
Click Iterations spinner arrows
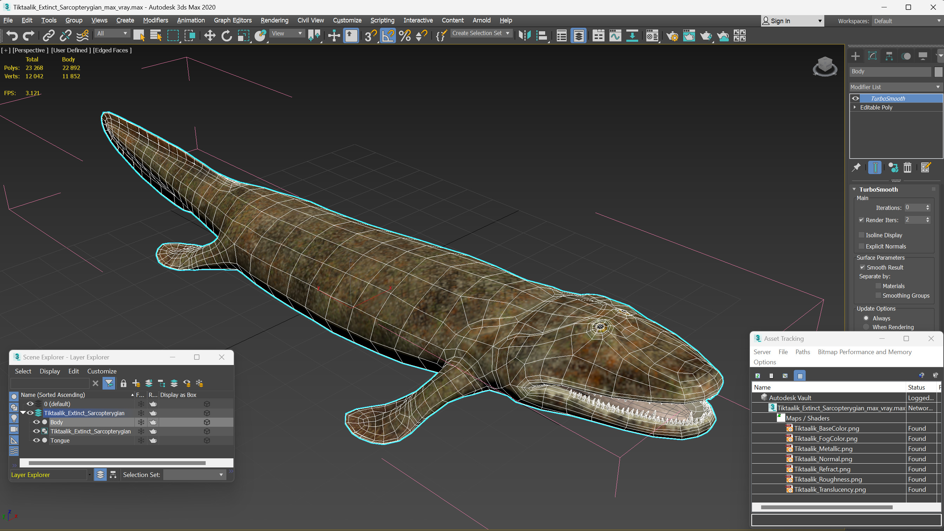click(928, 207)
